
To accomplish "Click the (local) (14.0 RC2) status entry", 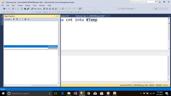I will pyautogui.click(x=126, y=85).
